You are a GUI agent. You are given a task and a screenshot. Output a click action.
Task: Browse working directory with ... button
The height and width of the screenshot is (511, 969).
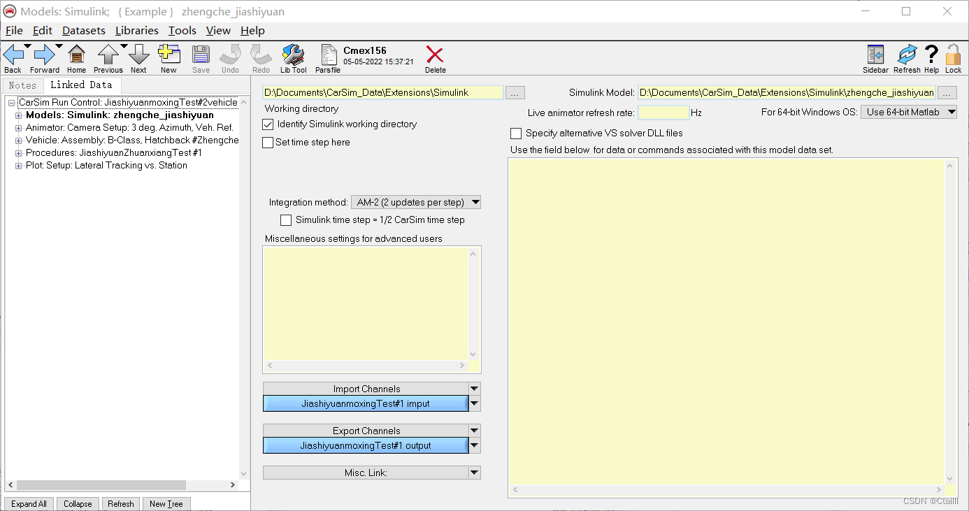tap(515, 92)
